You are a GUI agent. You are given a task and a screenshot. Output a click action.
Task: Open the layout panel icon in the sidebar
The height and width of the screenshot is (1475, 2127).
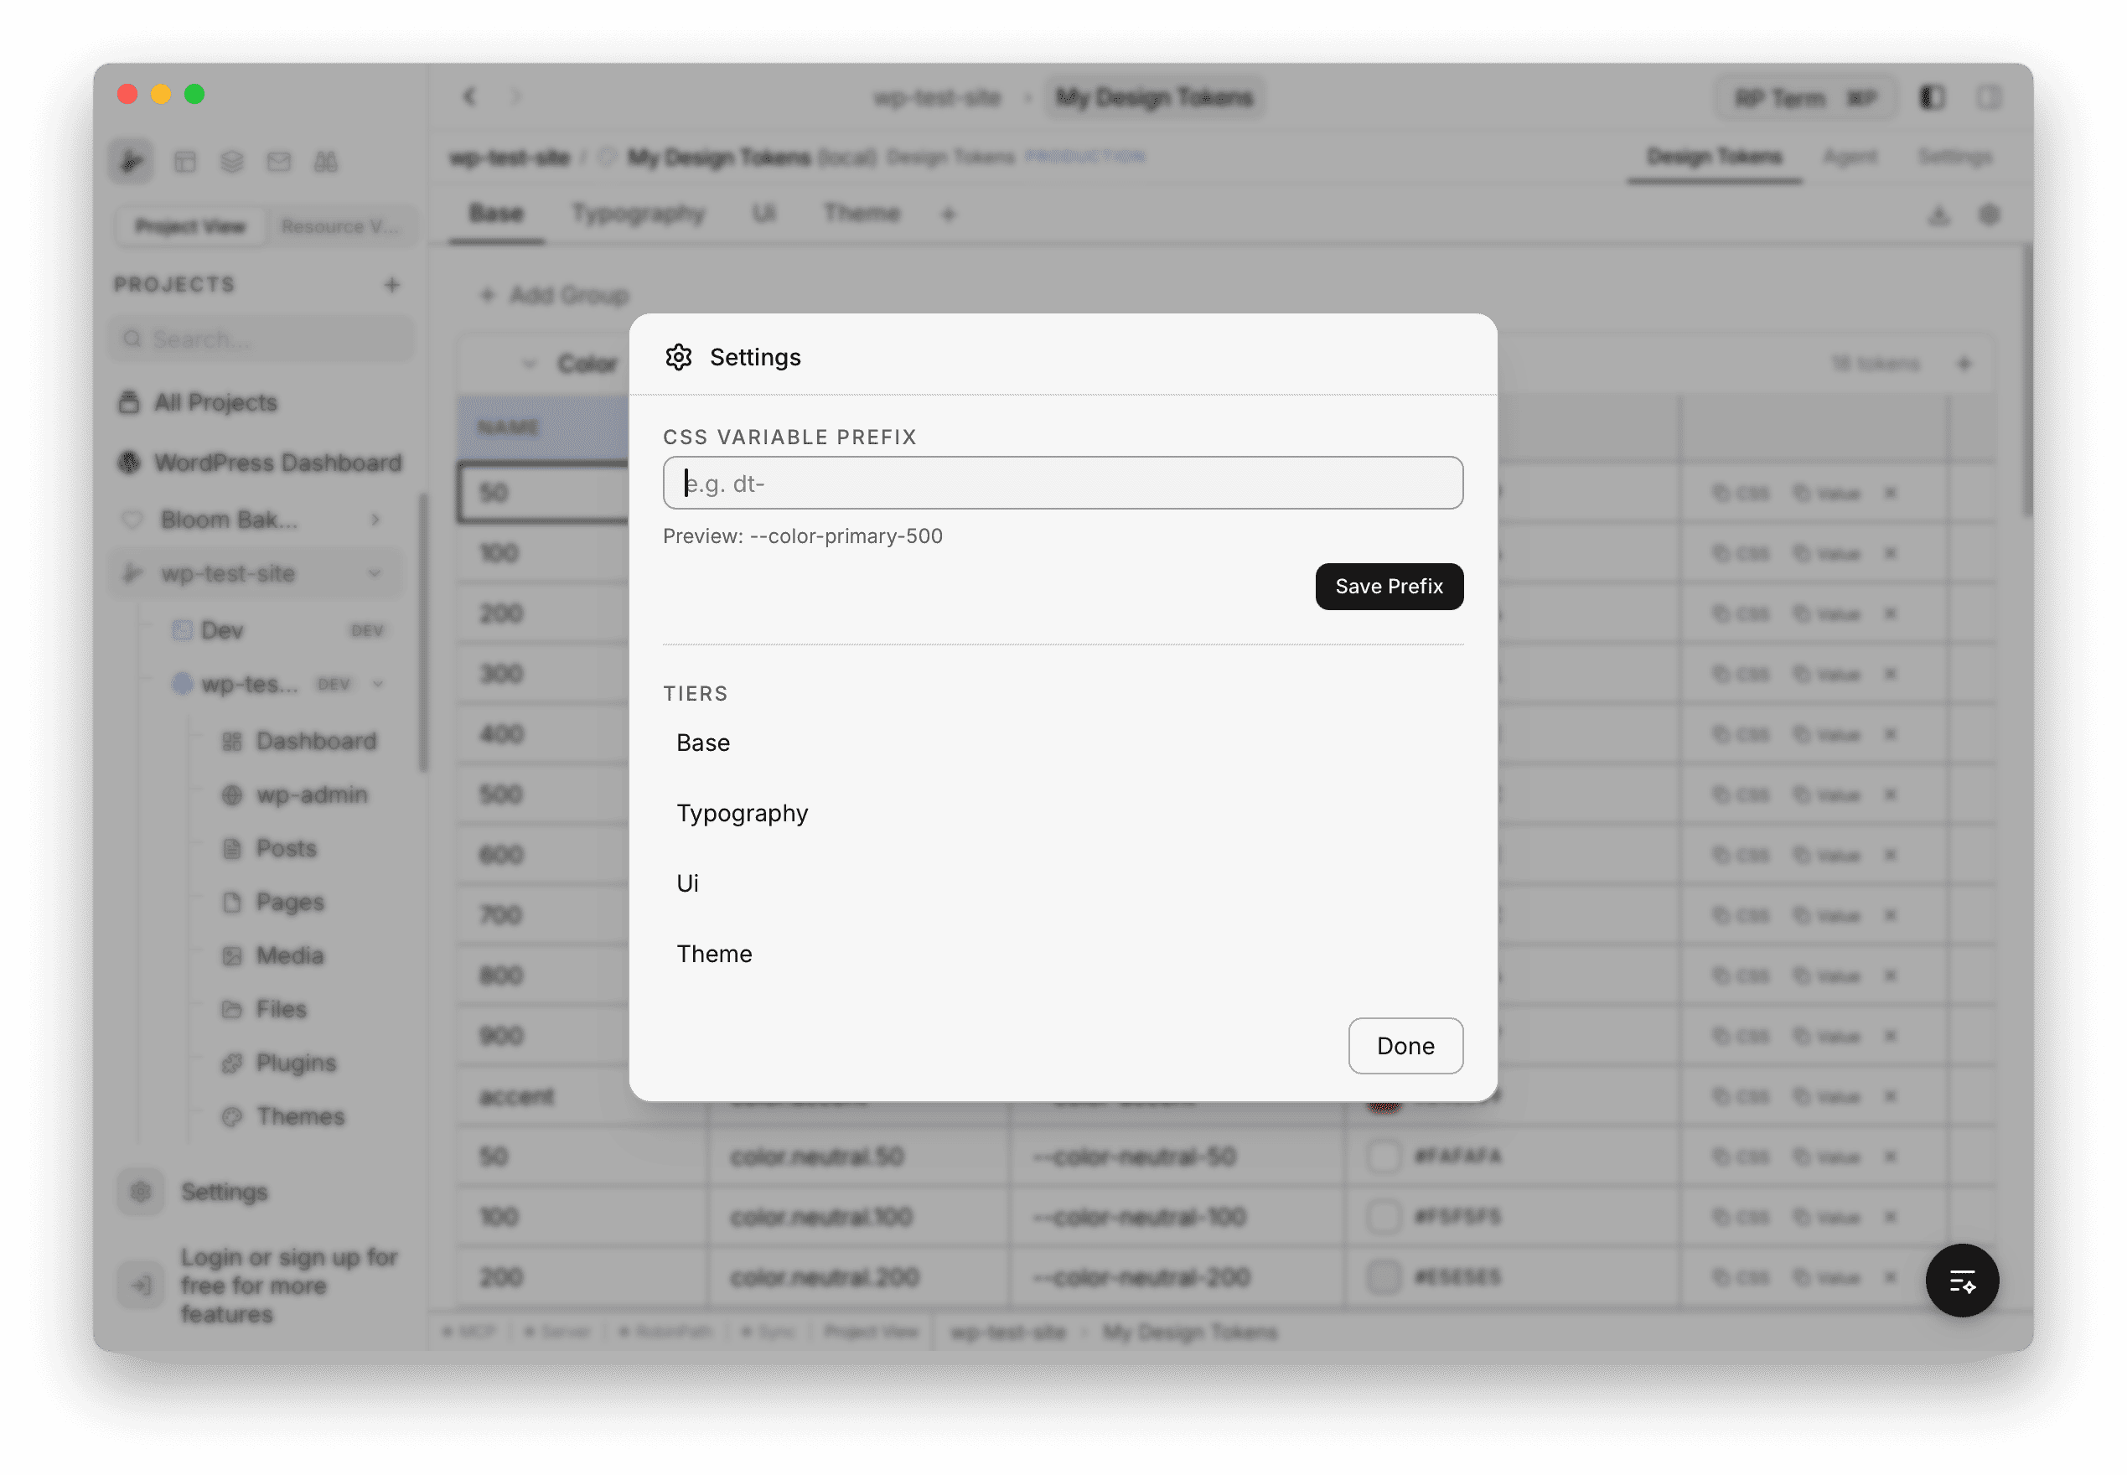coord(186,161)
